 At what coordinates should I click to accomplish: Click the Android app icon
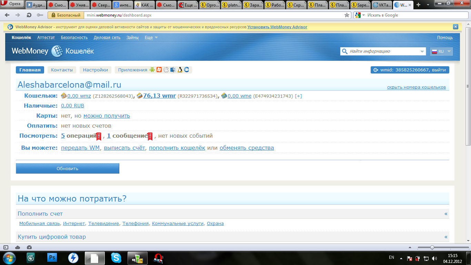[x=152, y=70]
